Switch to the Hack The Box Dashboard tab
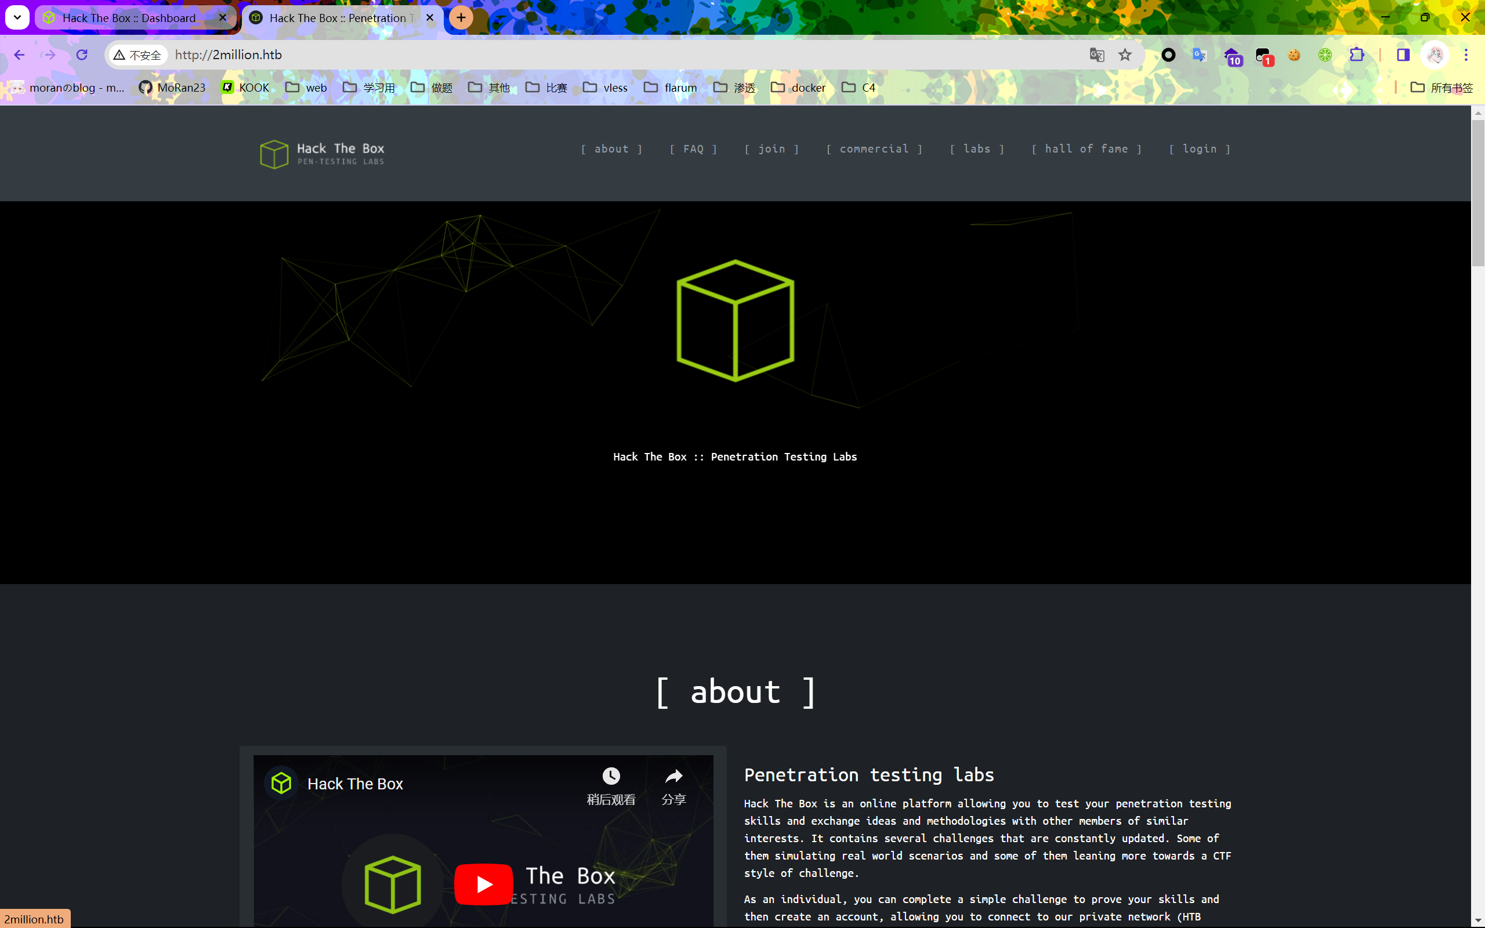 129,18
